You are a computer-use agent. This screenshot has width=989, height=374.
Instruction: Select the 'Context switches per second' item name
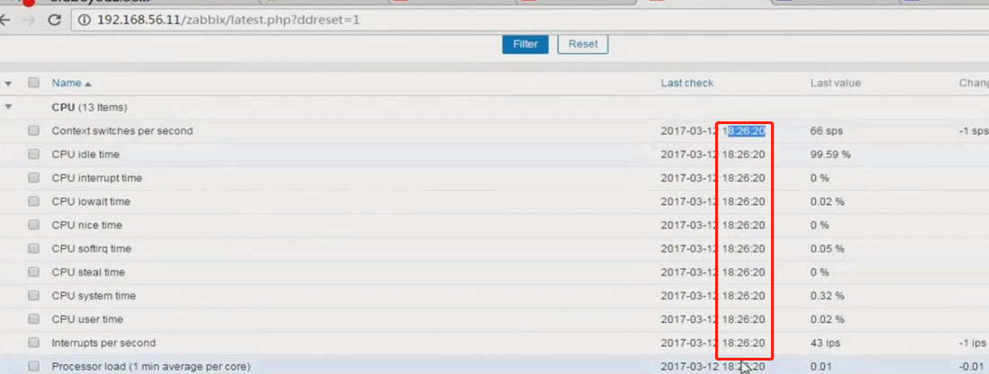(x=122, y=131)
